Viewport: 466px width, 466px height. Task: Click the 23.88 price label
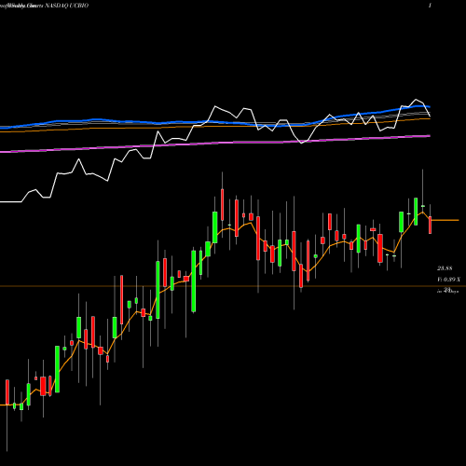(445, 268)
